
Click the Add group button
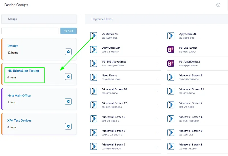pos(68,31)
